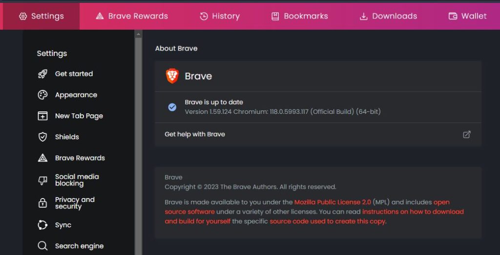The width and height of the screenshot is (500, 255).
Task: Go to the Downloads tab
Action: (388, 16)
